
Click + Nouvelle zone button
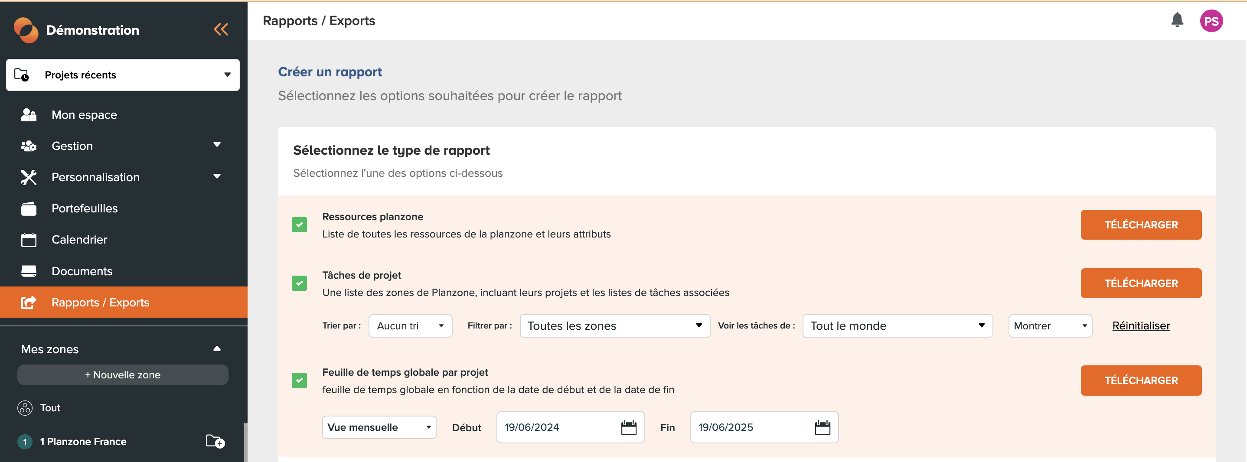click(122, 375)
